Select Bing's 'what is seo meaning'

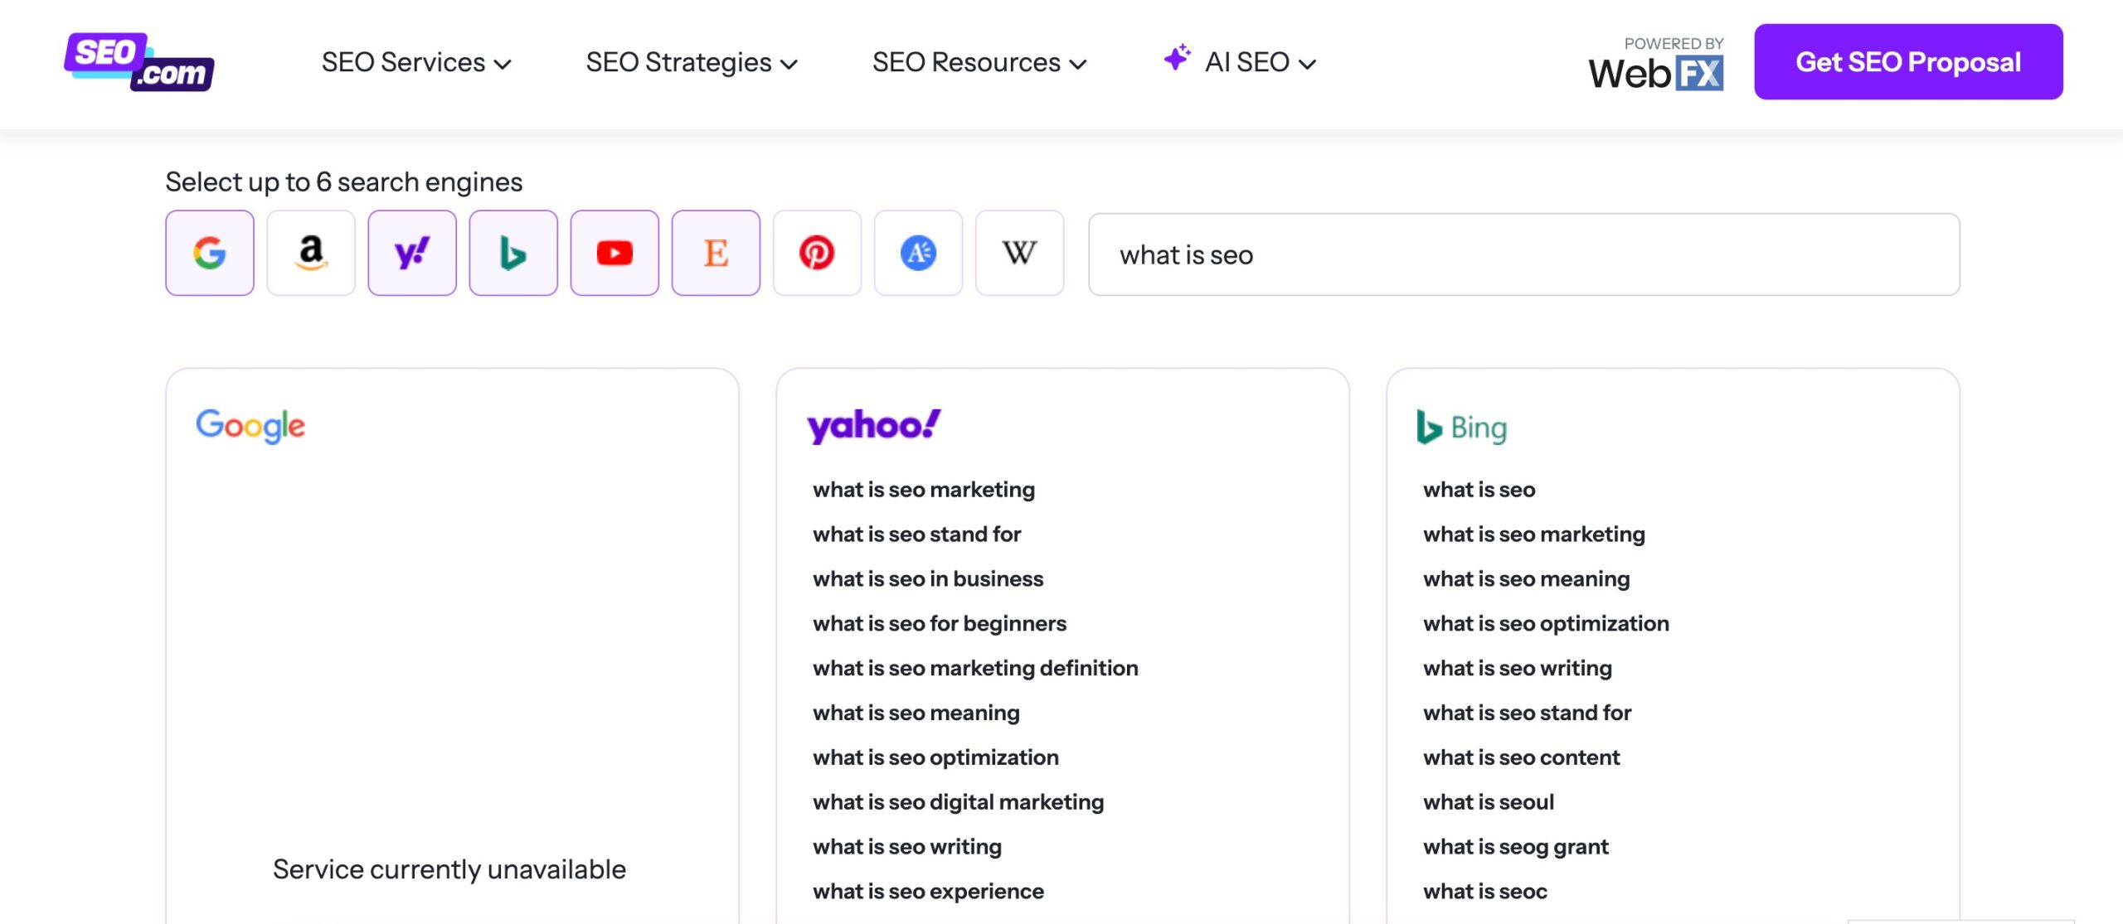tap(1527, 579)
